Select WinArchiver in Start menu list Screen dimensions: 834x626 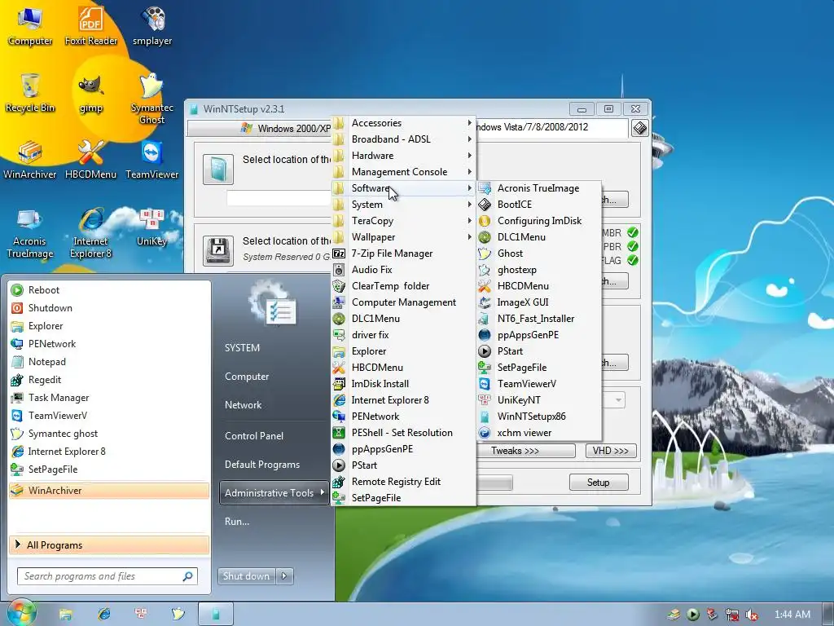[x=109, y=490]
